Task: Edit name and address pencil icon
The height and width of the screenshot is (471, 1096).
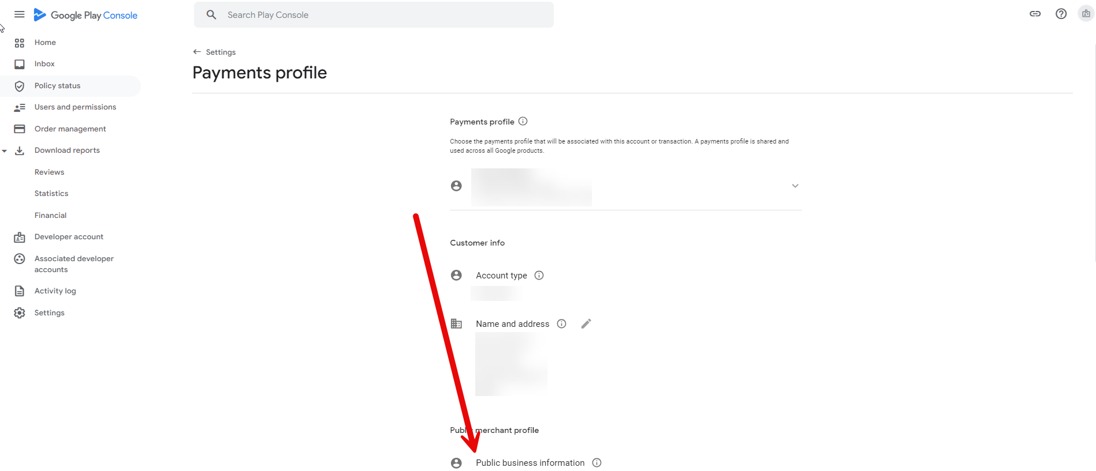Action: [x=586, y=323]
